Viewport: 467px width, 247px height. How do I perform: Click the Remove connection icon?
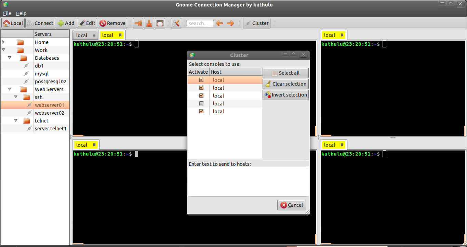click(x=112, y=23)
